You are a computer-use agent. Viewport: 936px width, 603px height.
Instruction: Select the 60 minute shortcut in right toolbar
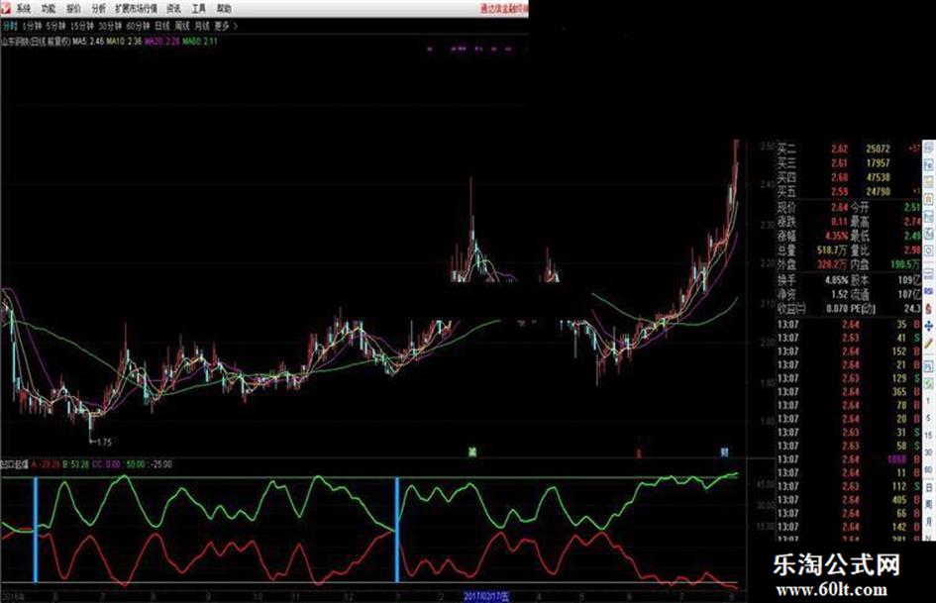pos(929,470)
